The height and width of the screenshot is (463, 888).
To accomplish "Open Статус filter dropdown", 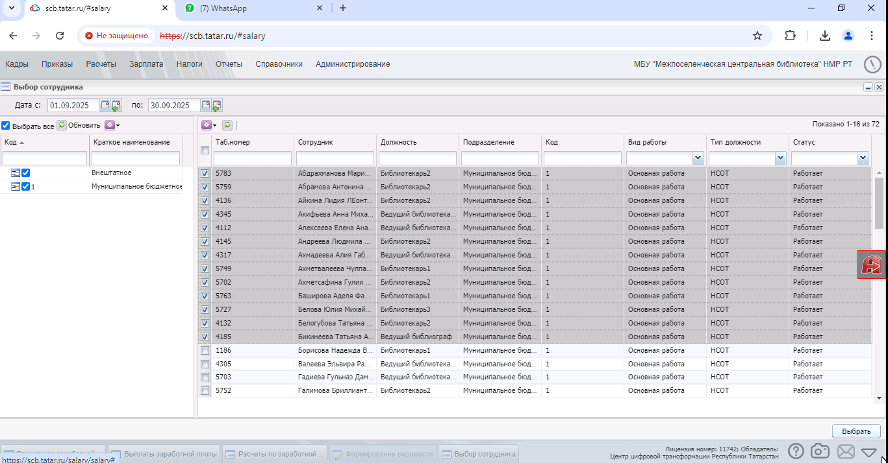I will (863, 158).
